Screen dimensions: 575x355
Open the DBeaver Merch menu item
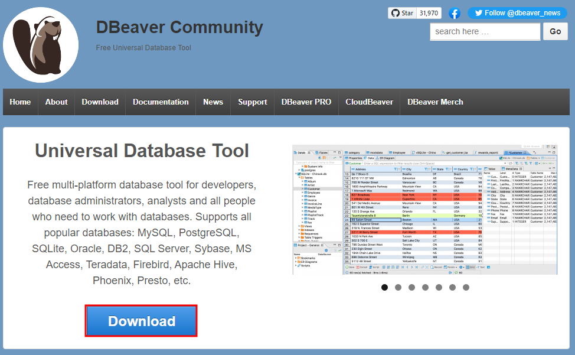tap(435, 102)
